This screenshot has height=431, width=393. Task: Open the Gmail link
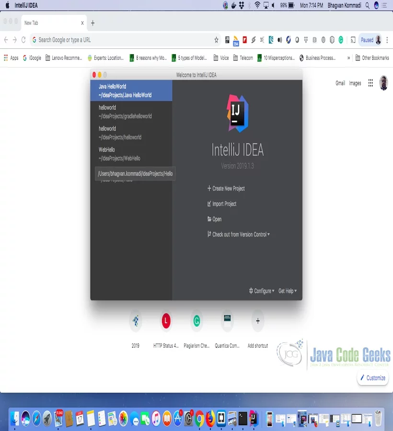(340, 83)
